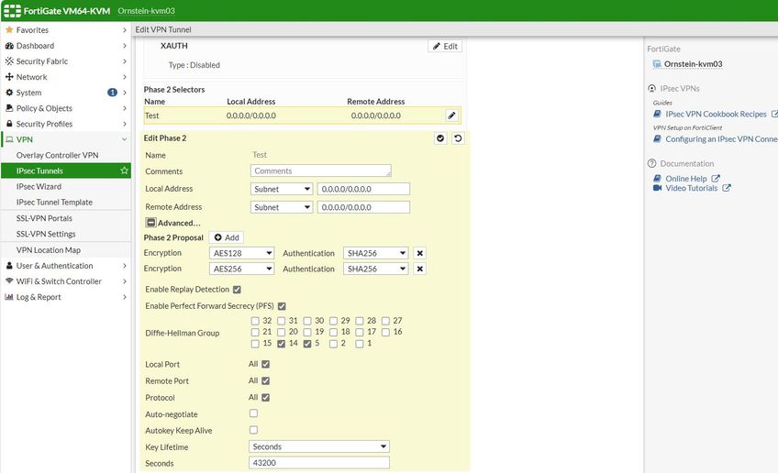Open the Online Help link
Viewport: 778px width, 473px height.
click(x=685, y=179)
